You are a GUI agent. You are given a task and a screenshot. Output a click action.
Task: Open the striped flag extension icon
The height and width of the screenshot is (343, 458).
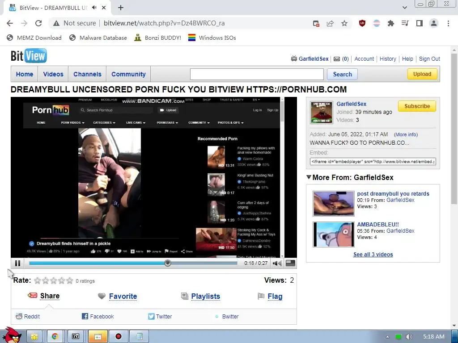pos(377,23)
